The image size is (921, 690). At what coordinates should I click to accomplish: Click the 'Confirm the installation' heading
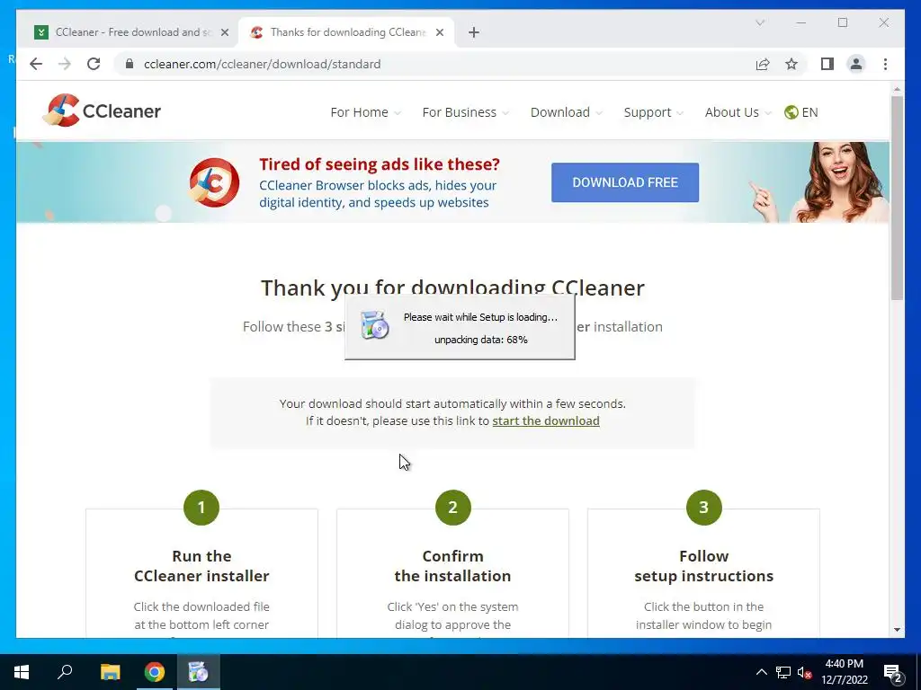[453, 566]
